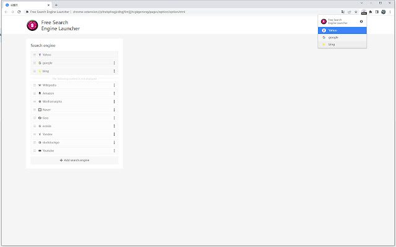Open a new browser tab

[56, 5]
